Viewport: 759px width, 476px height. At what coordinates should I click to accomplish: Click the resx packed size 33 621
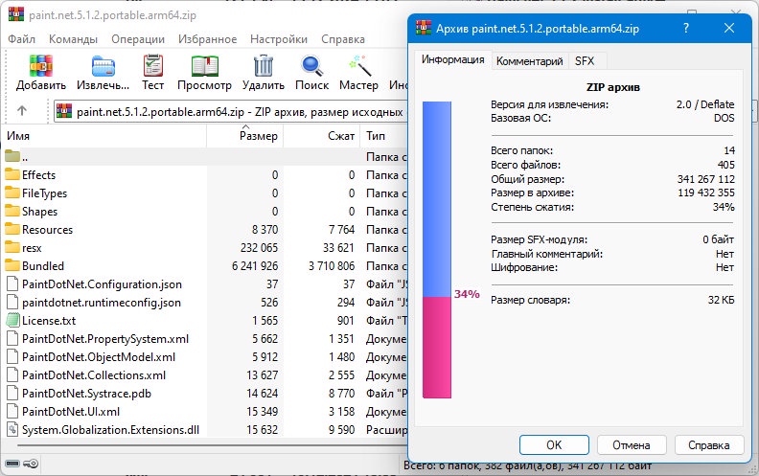338,248
